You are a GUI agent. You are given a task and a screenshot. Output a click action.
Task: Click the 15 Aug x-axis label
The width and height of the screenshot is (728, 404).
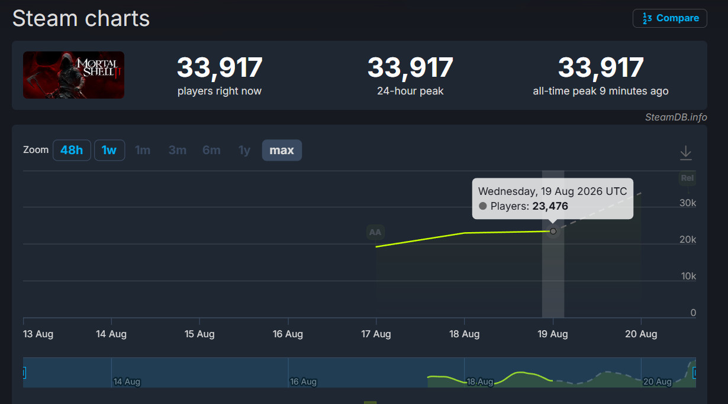tap(199, 334)
